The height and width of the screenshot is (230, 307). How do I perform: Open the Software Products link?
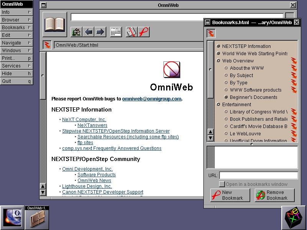point(97,175)
